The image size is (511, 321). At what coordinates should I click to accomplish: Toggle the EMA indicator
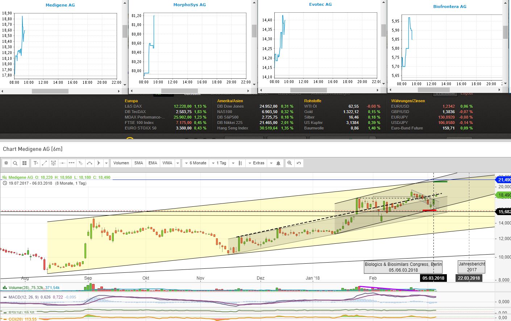153,163
